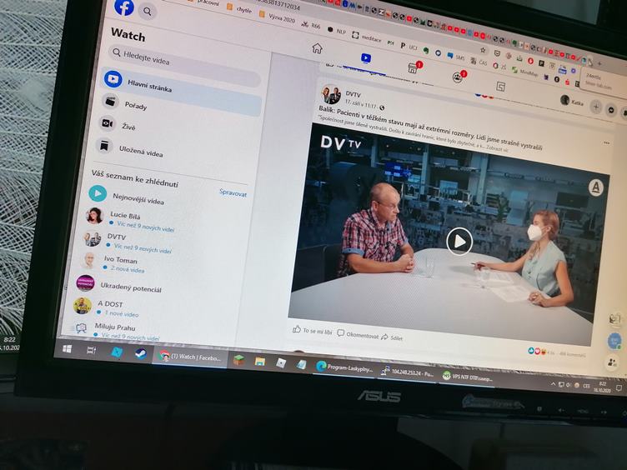Select the Watch video tab icon
The width and height of the screenshot is (627, 470).
click(x=365, y=58)
